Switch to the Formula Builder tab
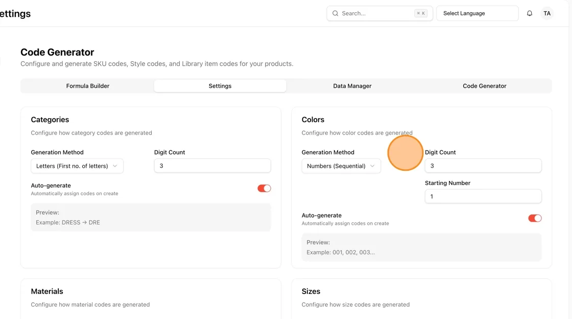The width and height of the screenshot is (572, 319). pyautogui.click(x=87, y=86)
